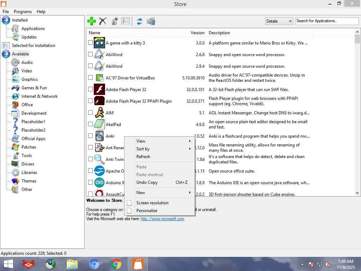Open the Details view dropdown
Viewport: 361px width, 271px height.
(x=279, y=21)
